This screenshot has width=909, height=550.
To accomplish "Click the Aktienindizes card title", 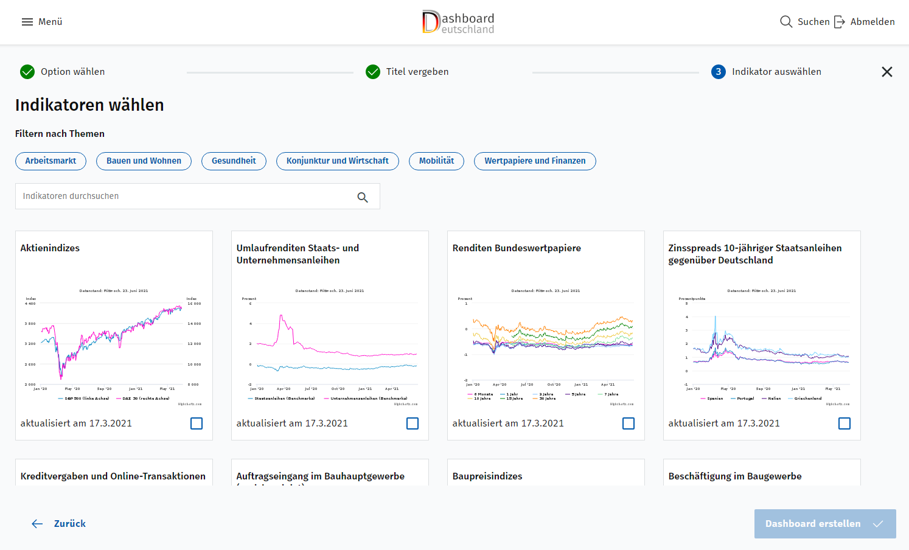I will pyautogui.click(x=50, y=248).
